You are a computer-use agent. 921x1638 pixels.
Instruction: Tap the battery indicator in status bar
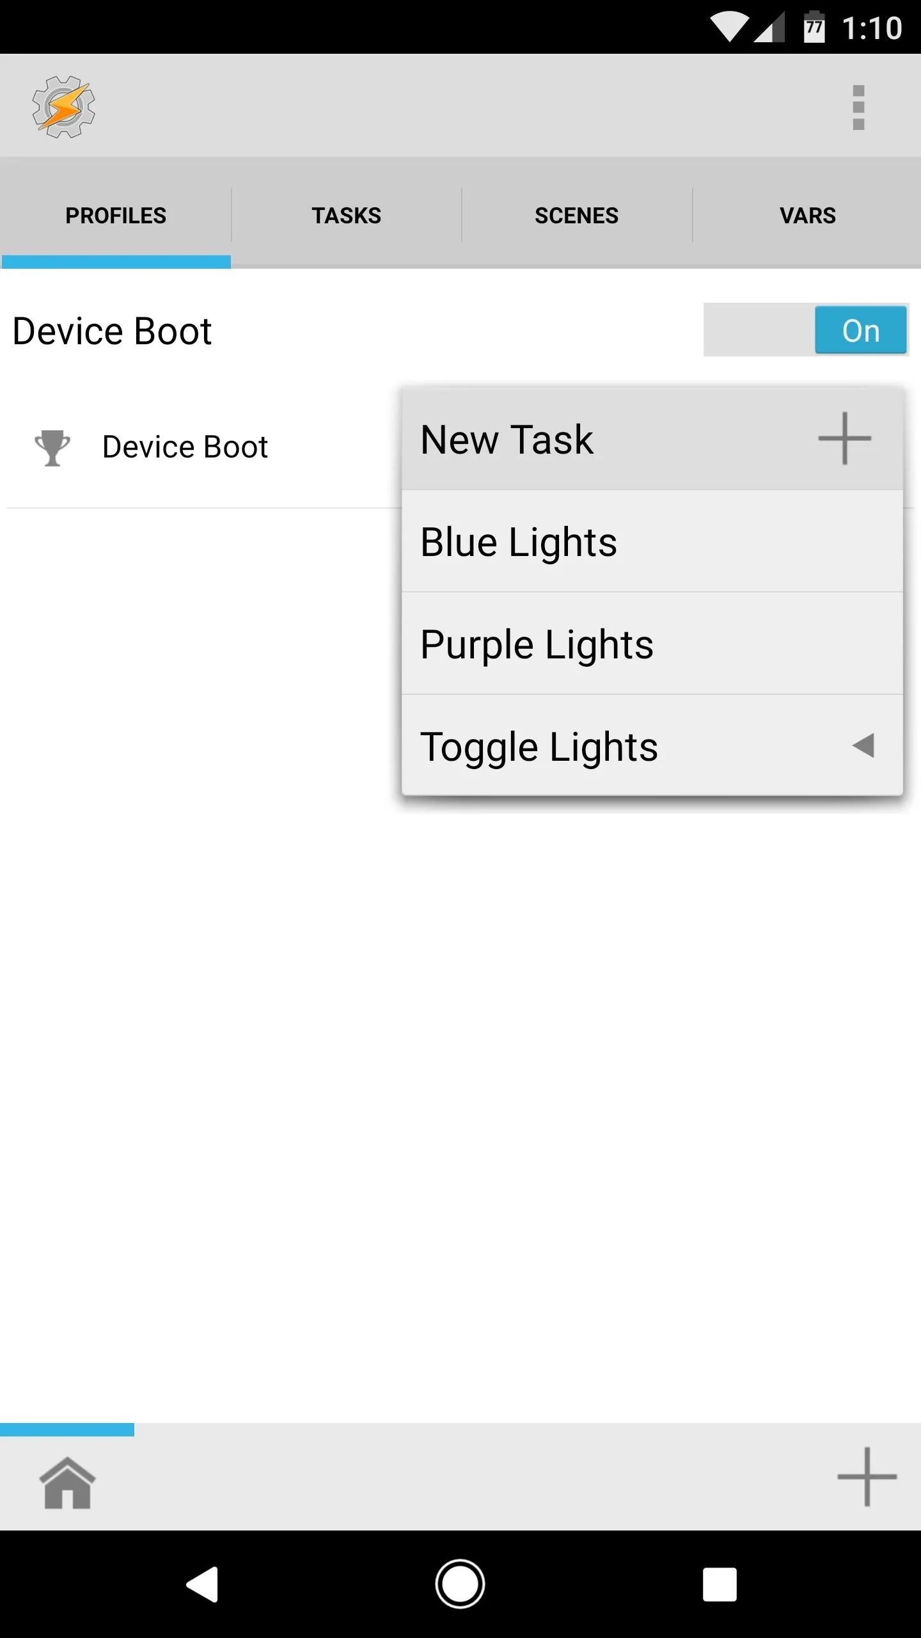pos(814,27)
